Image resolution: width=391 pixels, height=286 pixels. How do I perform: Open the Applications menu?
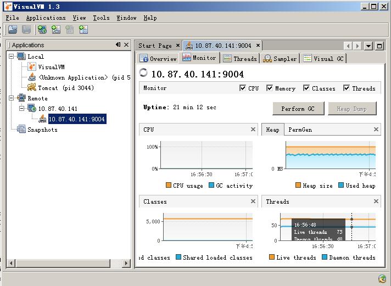click(x=46, y=18)
